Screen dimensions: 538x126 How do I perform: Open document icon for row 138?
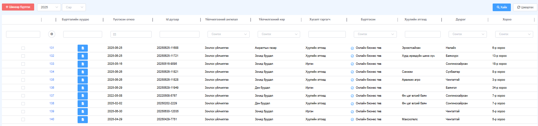[x=83, y=104]
